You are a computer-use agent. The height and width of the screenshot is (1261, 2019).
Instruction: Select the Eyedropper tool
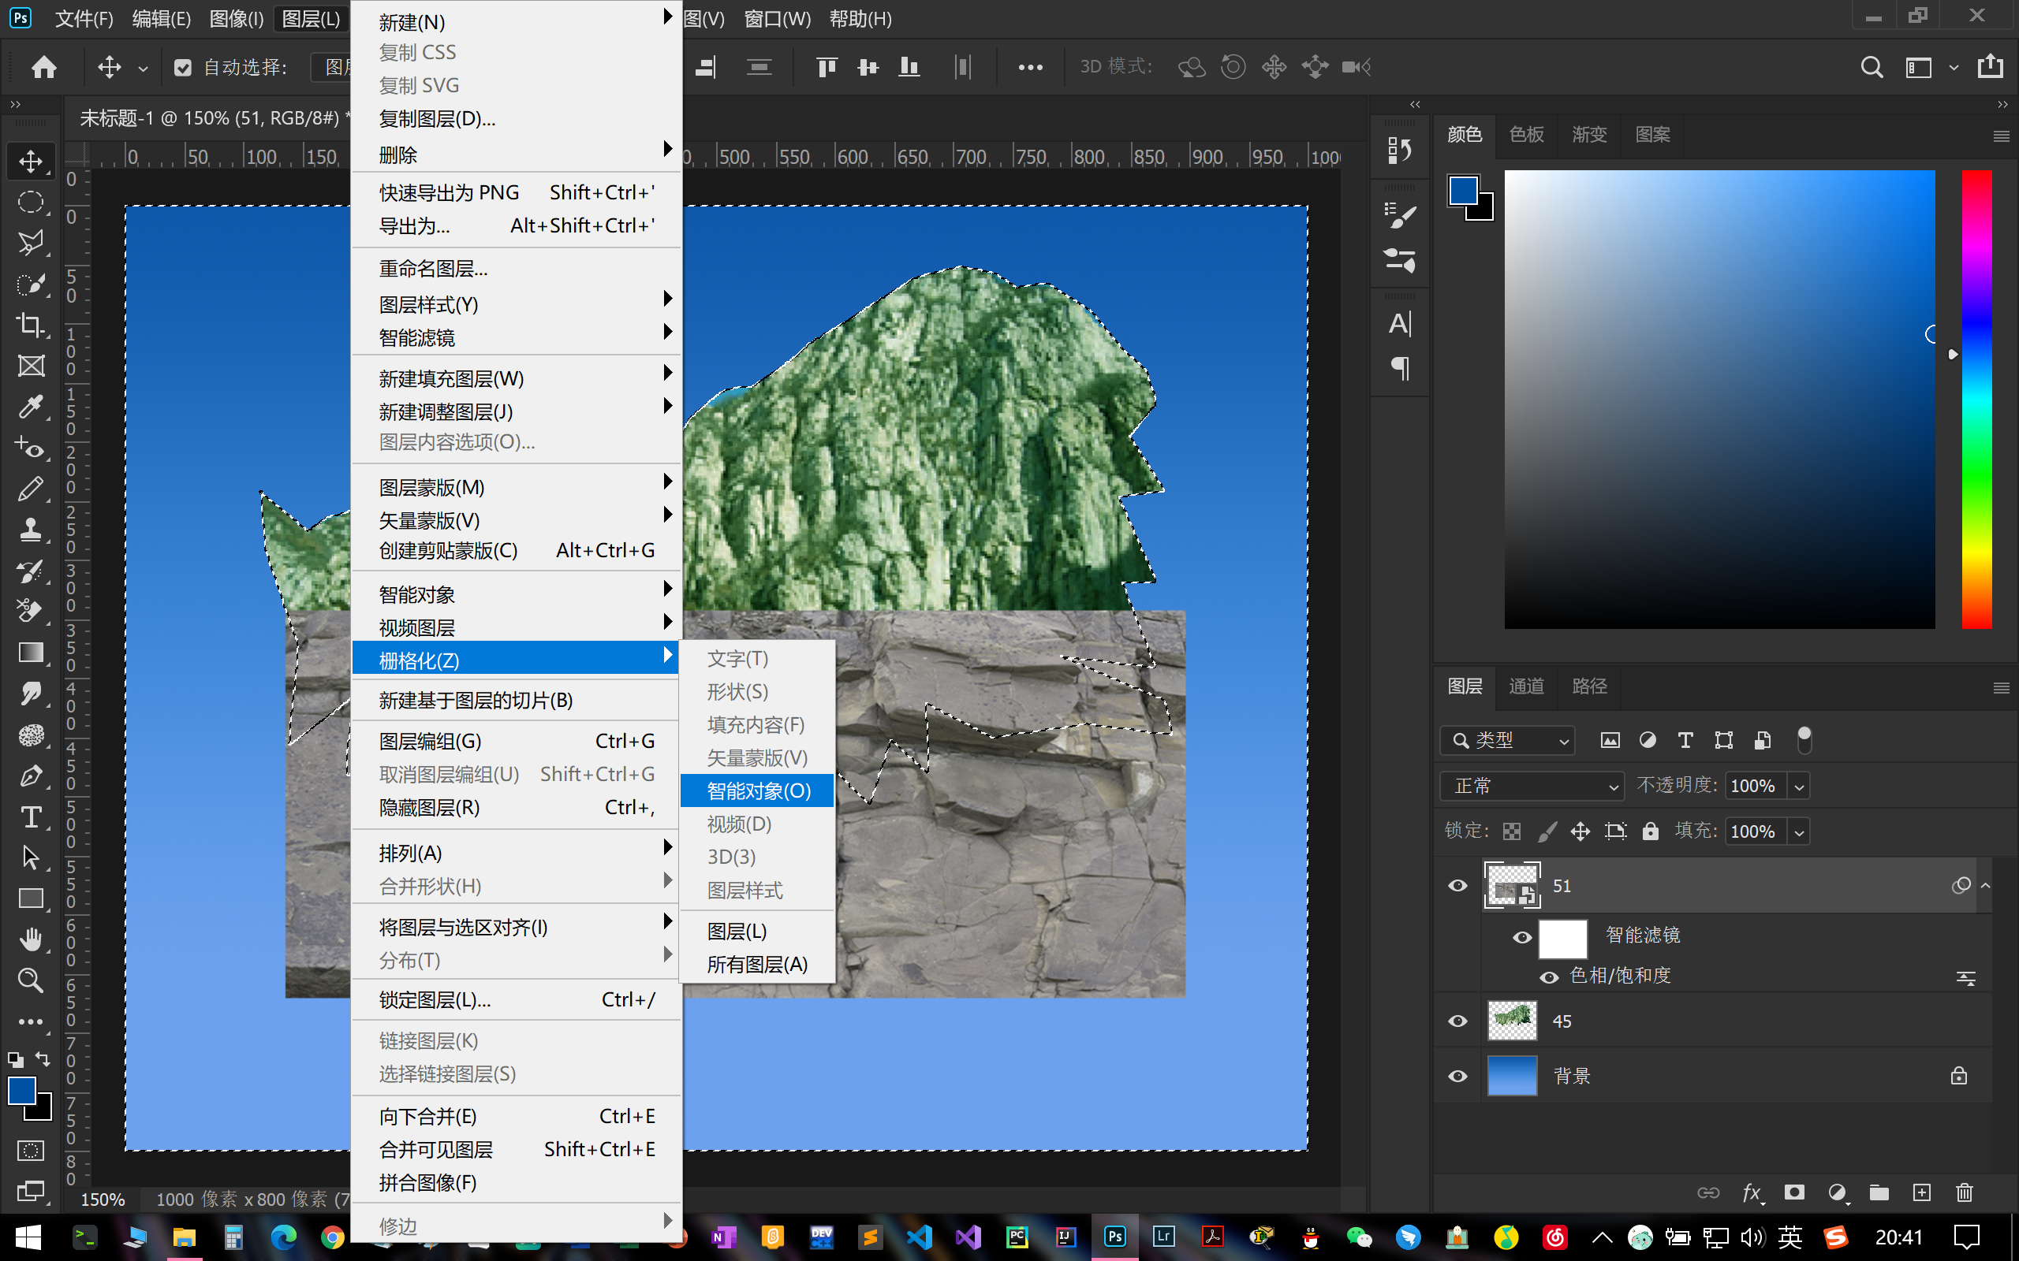pos(31,407)
